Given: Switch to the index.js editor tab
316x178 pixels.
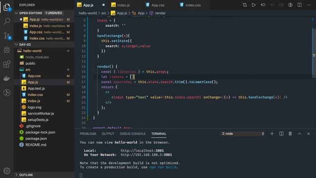Looking at the screenshot, I should click(123, 5).
